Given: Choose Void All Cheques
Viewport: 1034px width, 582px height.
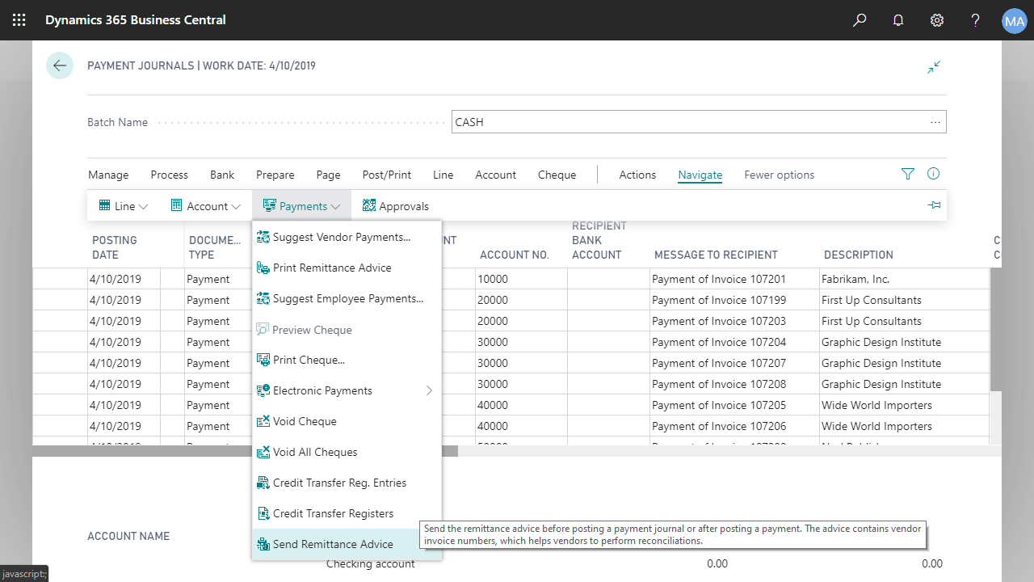Looking at the screenshot, I should (x=347, y=452).
